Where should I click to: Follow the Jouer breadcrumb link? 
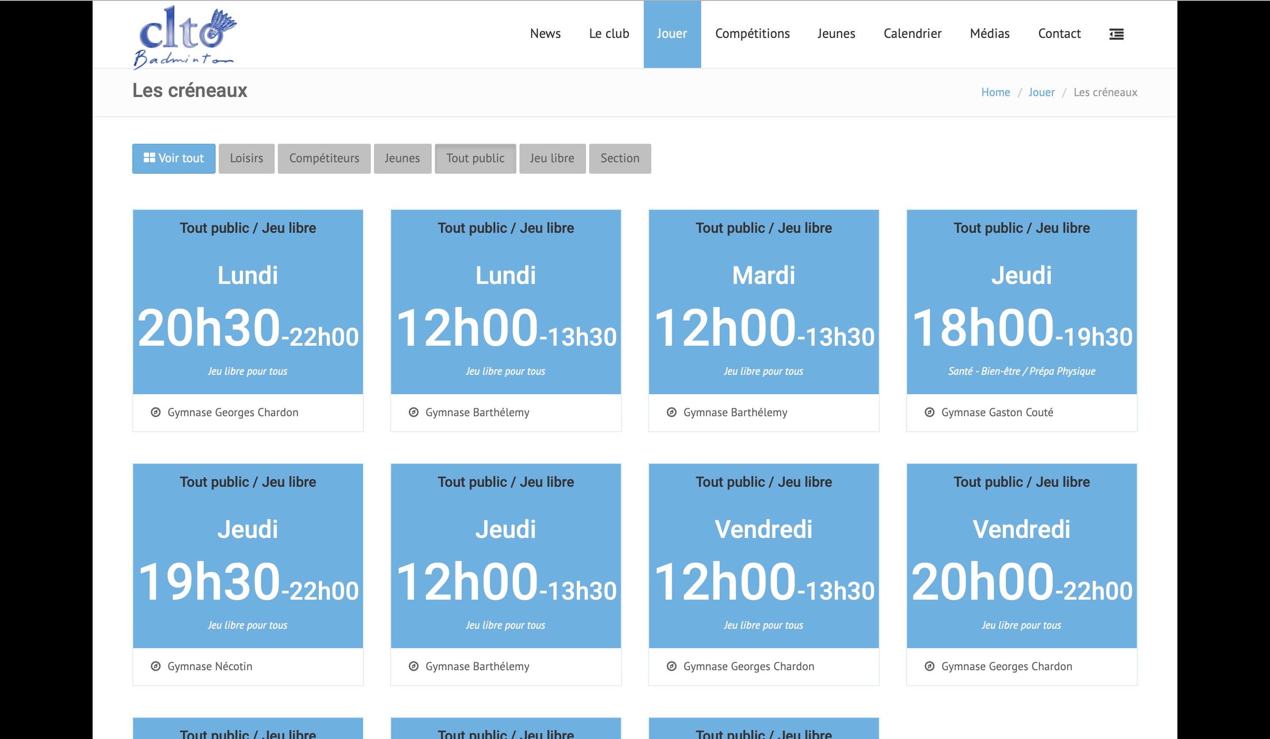(x=1041, y=92)
